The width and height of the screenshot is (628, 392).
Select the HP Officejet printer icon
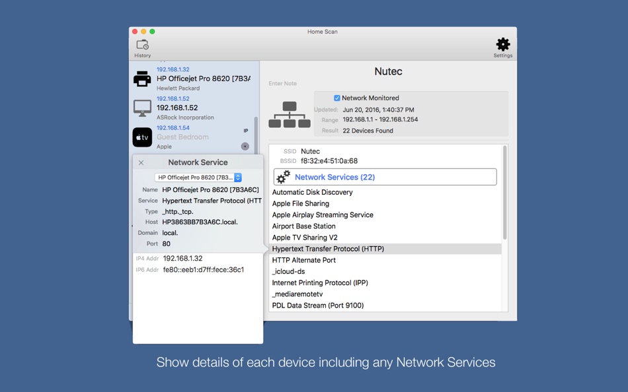(142, 79)
